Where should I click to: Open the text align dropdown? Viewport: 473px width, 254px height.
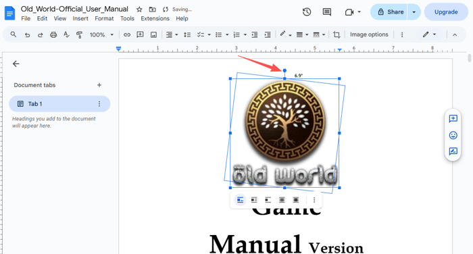pos(172,34)
